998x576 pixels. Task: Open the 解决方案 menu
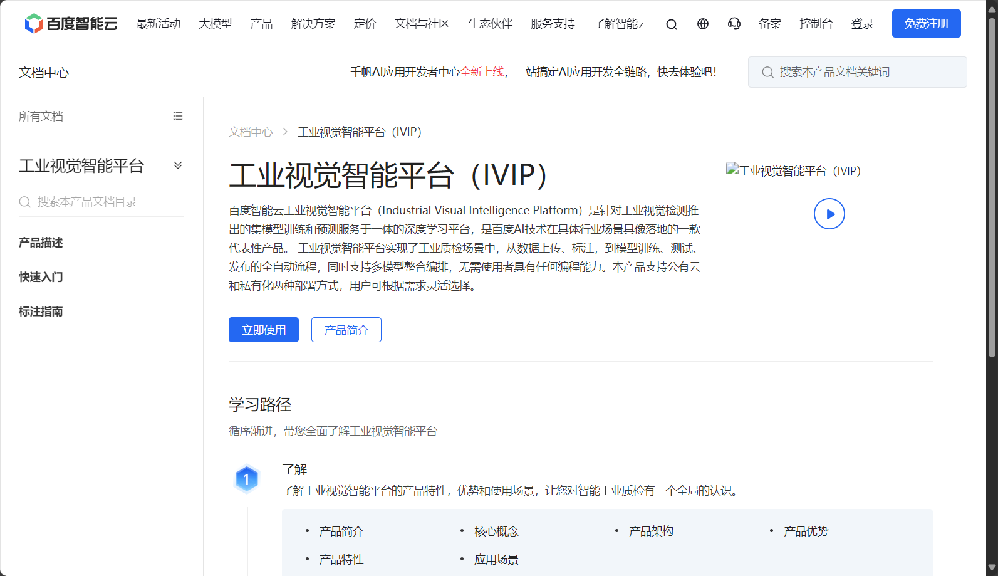click(313, 24)
